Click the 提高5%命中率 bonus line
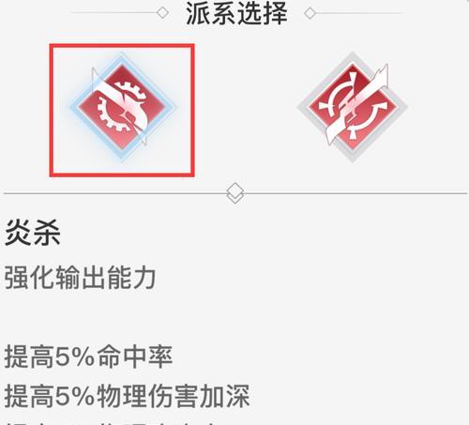The width and height of the screenshot is (469, 425). click(88, 357)
